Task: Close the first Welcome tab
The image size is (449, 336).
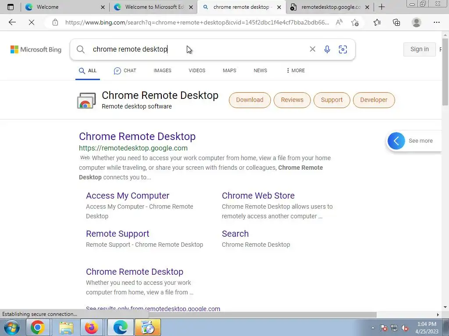Action: 103,7
